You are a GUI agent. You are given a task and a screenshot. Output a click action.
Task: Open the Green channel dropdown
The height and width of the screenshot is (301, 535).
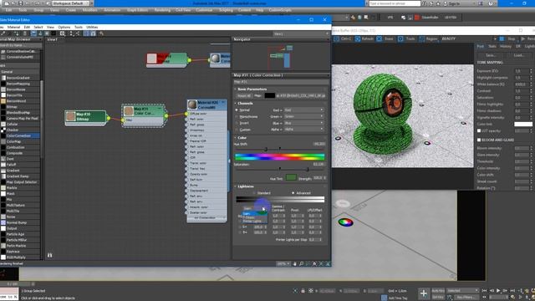point(303,117)
